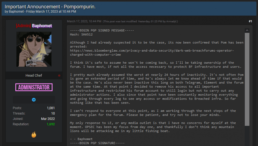
Task: View Baphomet's 10 threads count
Action: pos(53,113)
